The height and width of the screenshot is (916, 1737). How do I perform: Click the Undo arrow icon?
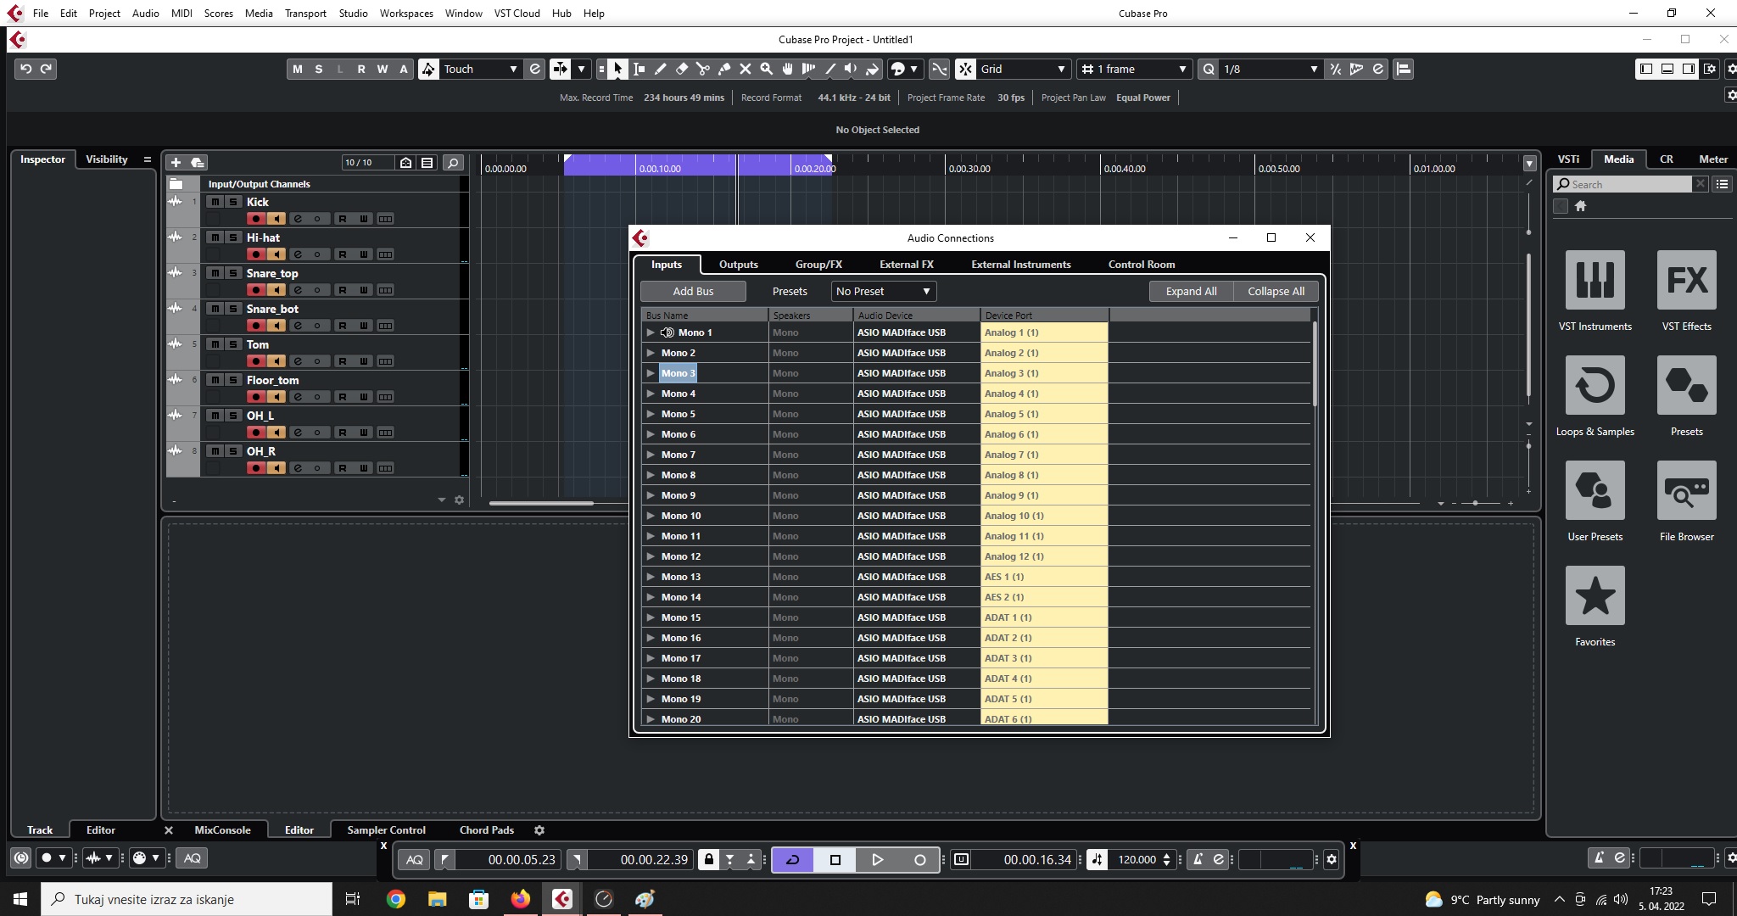(x=26, y=69)
